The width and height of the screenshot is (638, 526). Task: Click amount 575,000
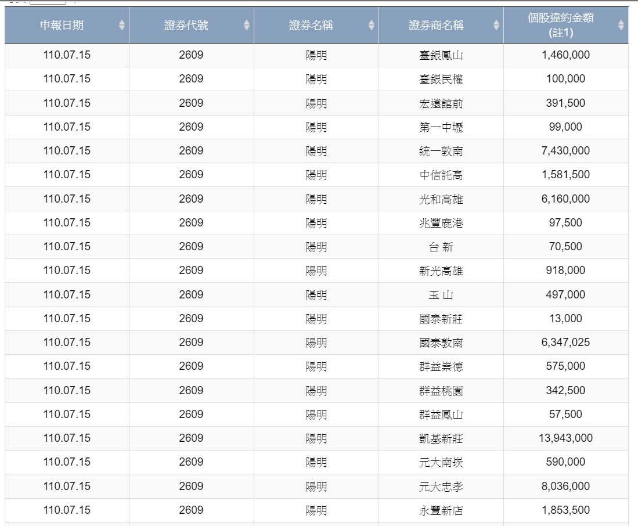[565, 366]
